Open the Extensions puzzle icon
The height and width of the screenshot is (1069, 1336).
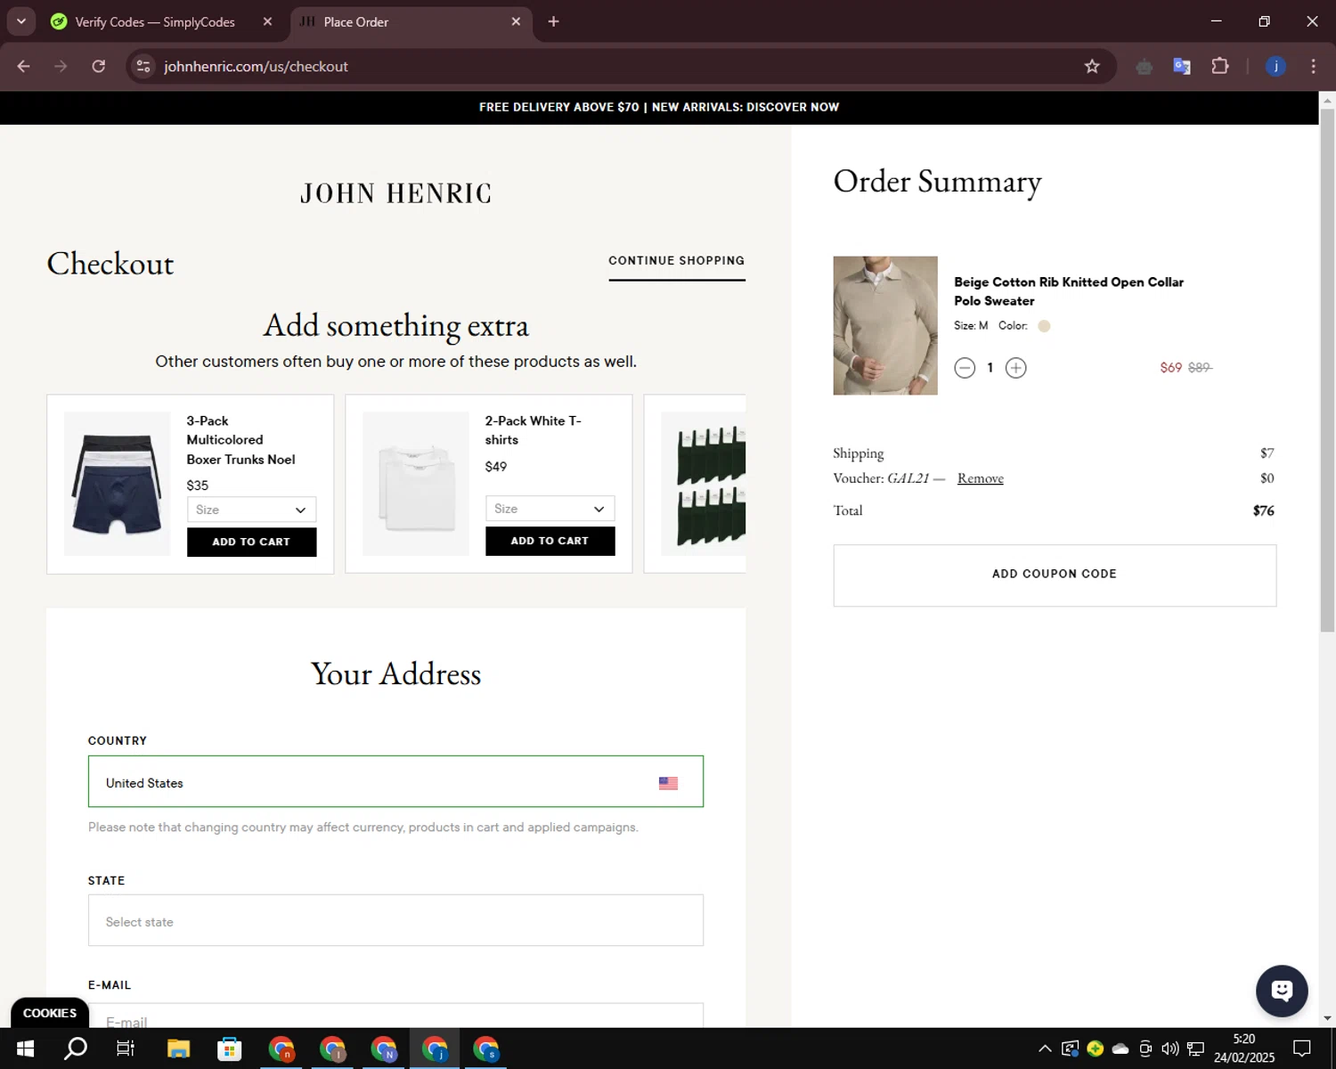coord(1220,66)
